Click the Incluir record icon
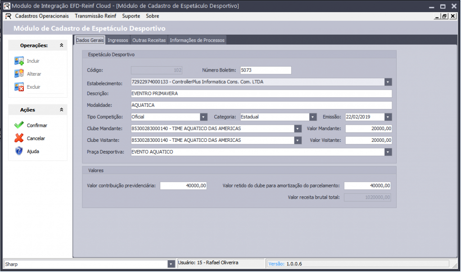Screen dimensions: 461x272 [19, 61]
